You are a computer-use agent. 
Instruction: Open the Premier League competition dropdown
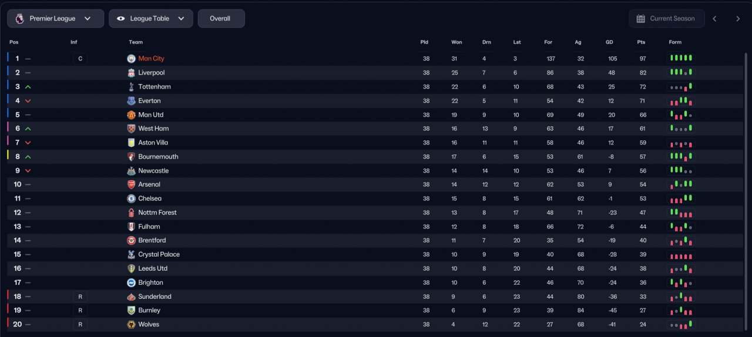[x=55, y=19]
